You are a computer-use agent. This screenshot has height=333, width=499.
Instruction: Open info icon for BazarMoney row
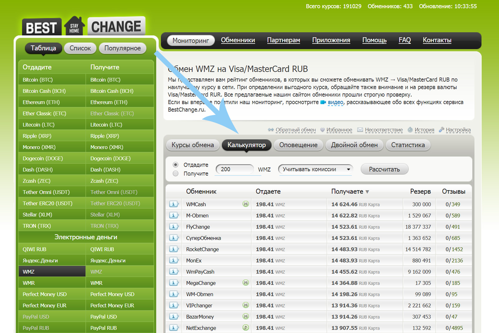pos(174,316)
